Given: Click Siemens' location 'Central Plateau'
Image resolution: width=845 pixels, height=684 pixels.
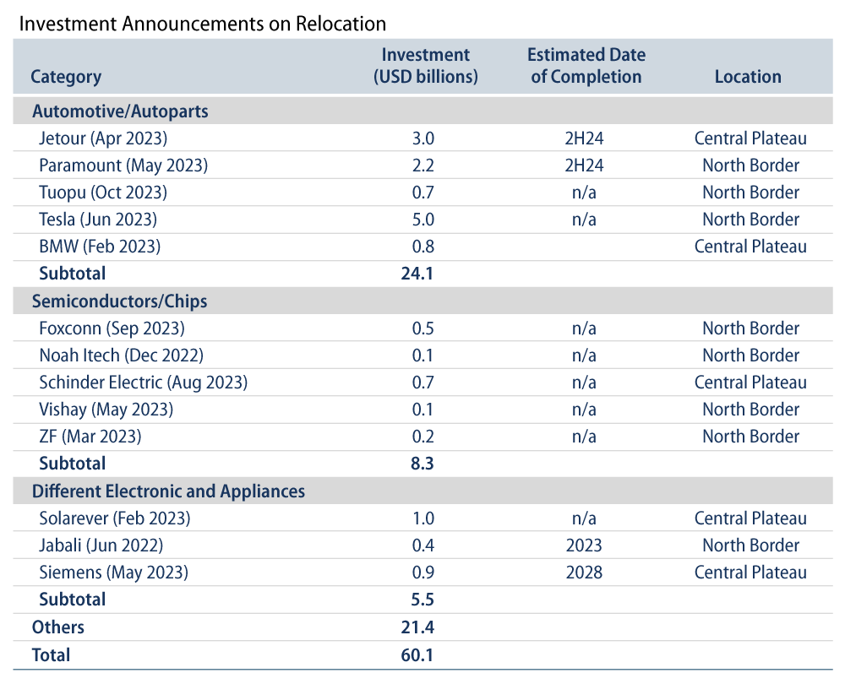Looking at the screenshot, I should pos(750,573).
